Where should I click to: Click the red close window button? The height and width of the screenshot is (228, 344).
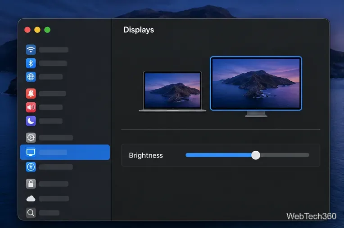[x=27, y=30]
